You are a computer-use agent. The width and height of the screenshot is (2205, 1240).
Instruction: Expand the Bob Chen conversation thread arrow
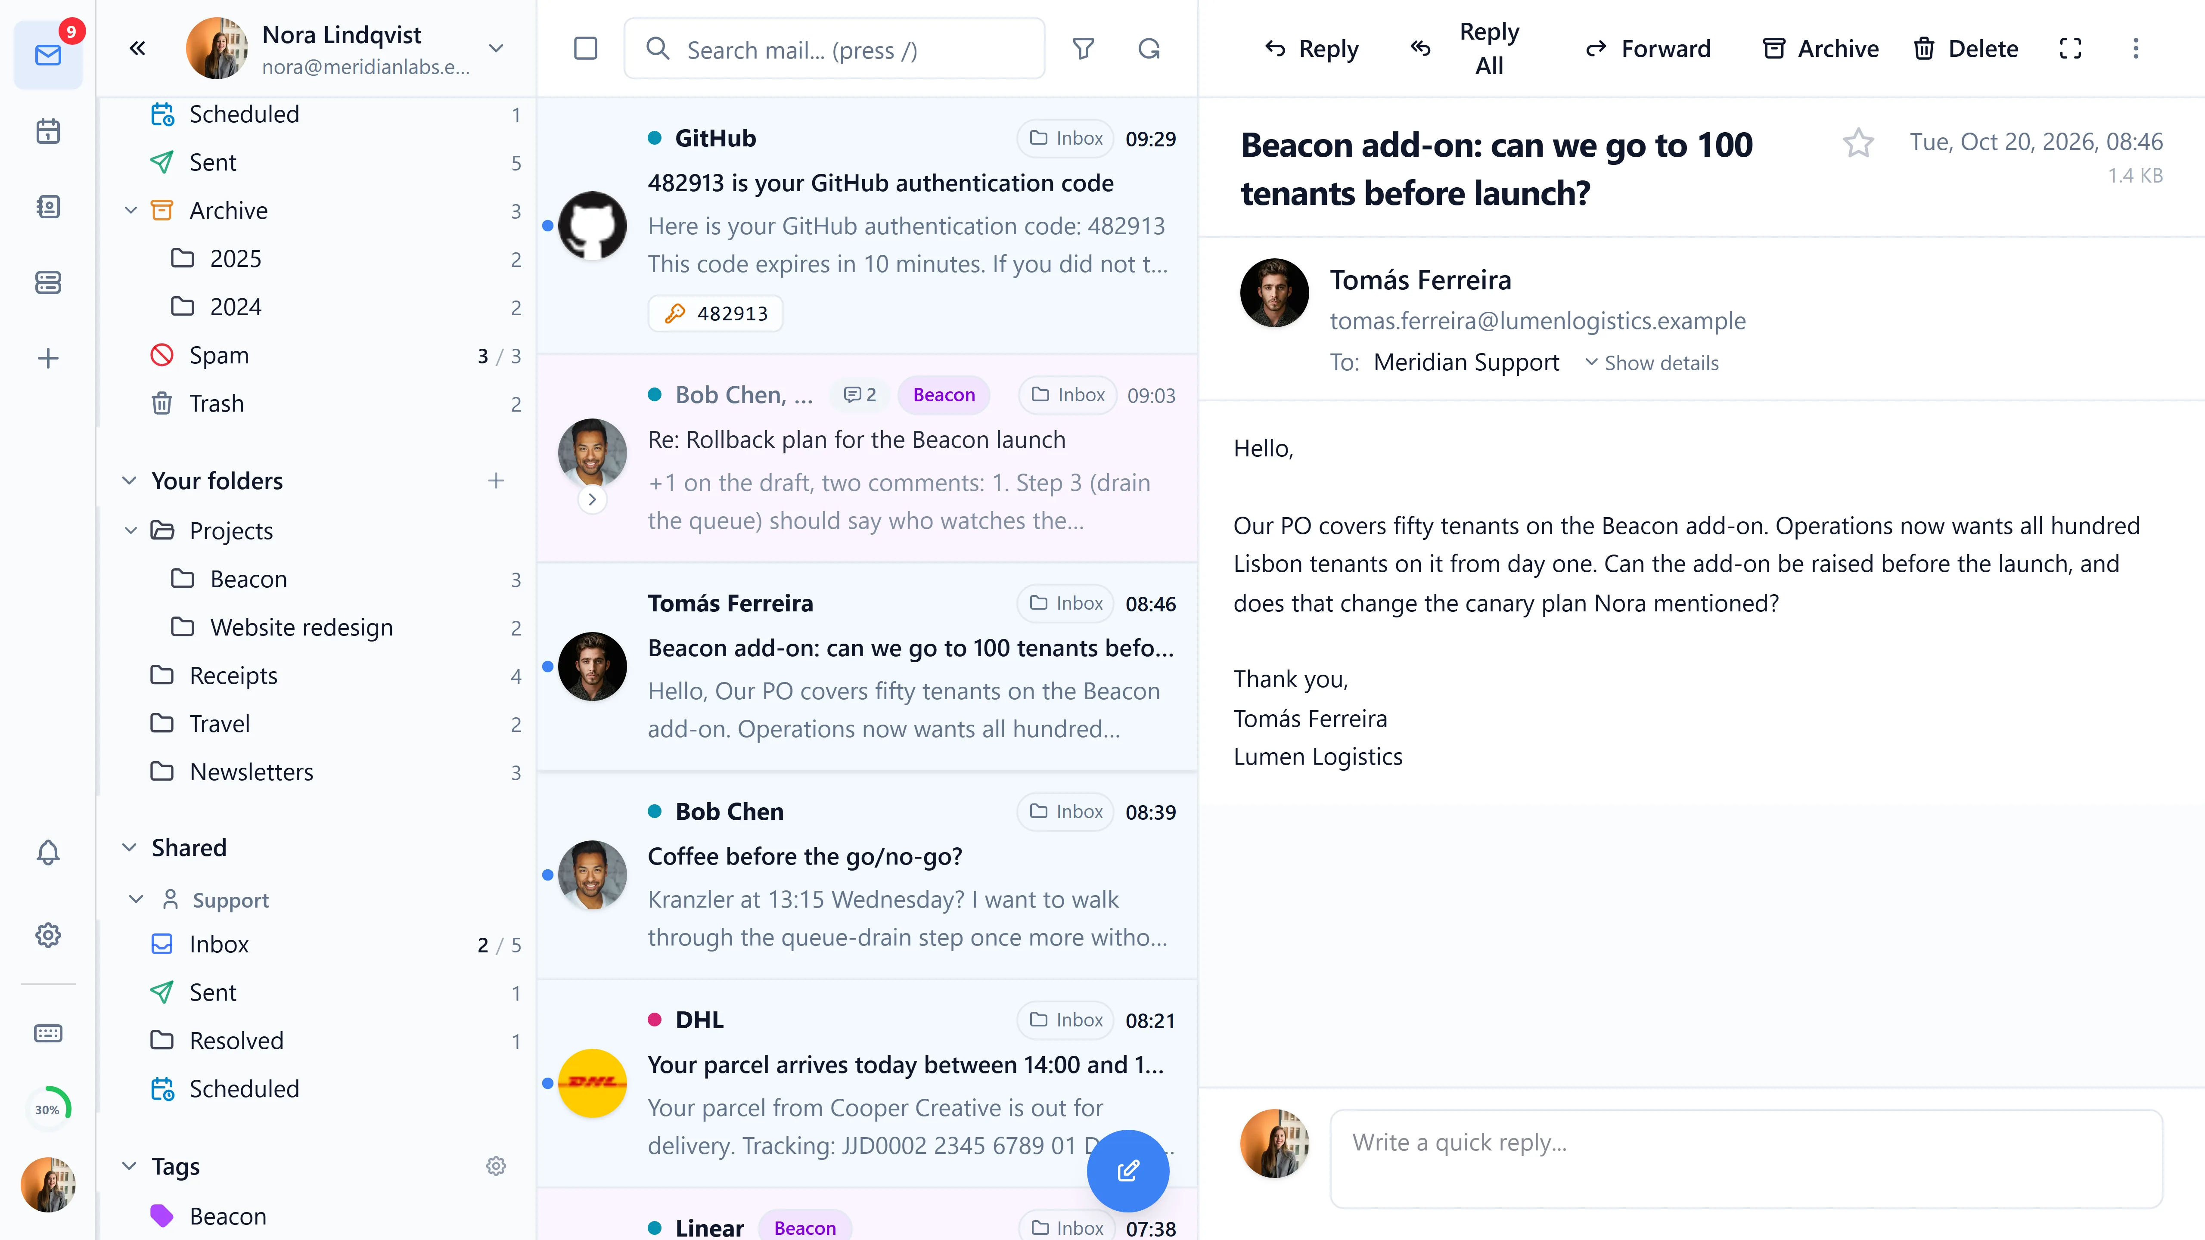click(592, 499)
